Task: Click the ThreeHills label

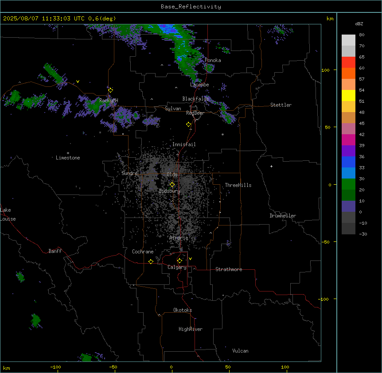Action: [x=238, y=185]
